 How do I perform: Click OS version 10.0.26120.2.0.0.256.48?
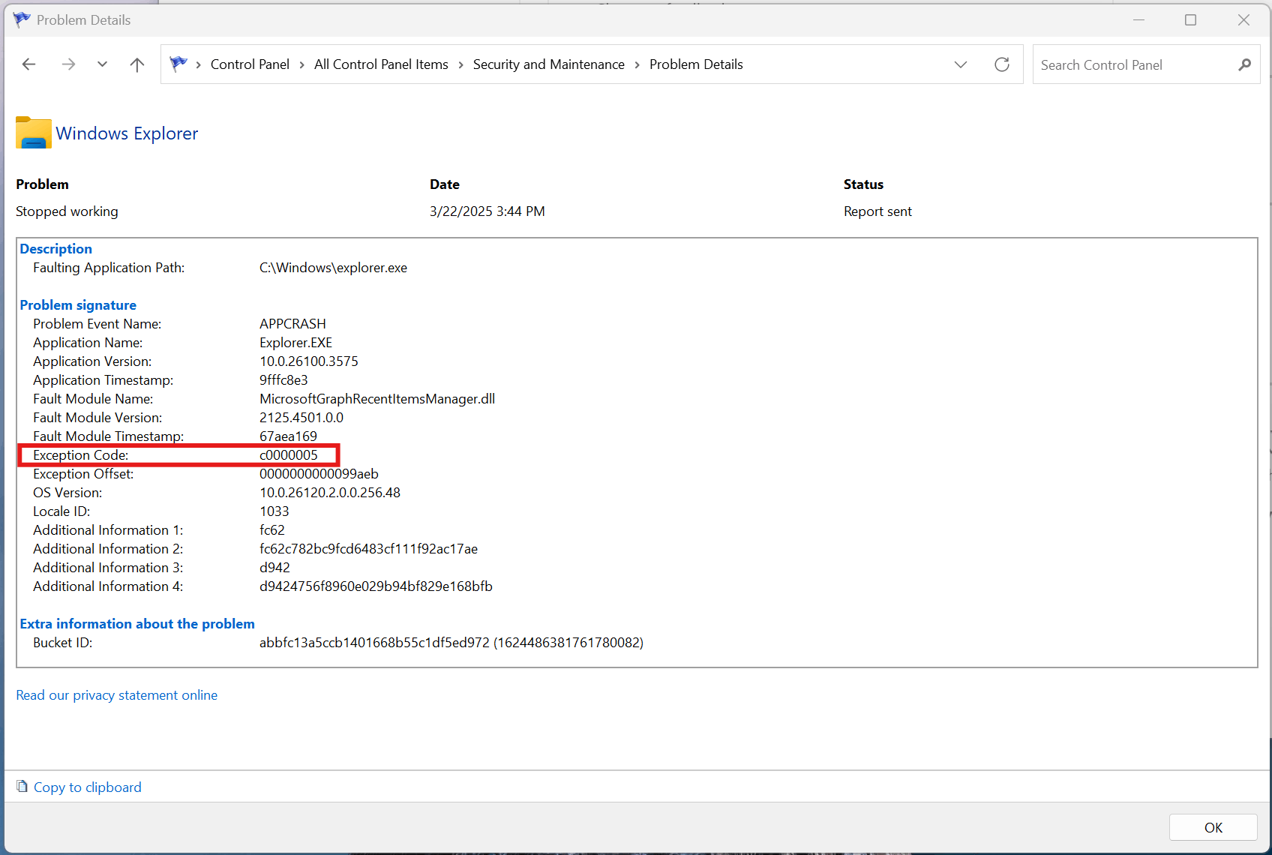(330, 493)
